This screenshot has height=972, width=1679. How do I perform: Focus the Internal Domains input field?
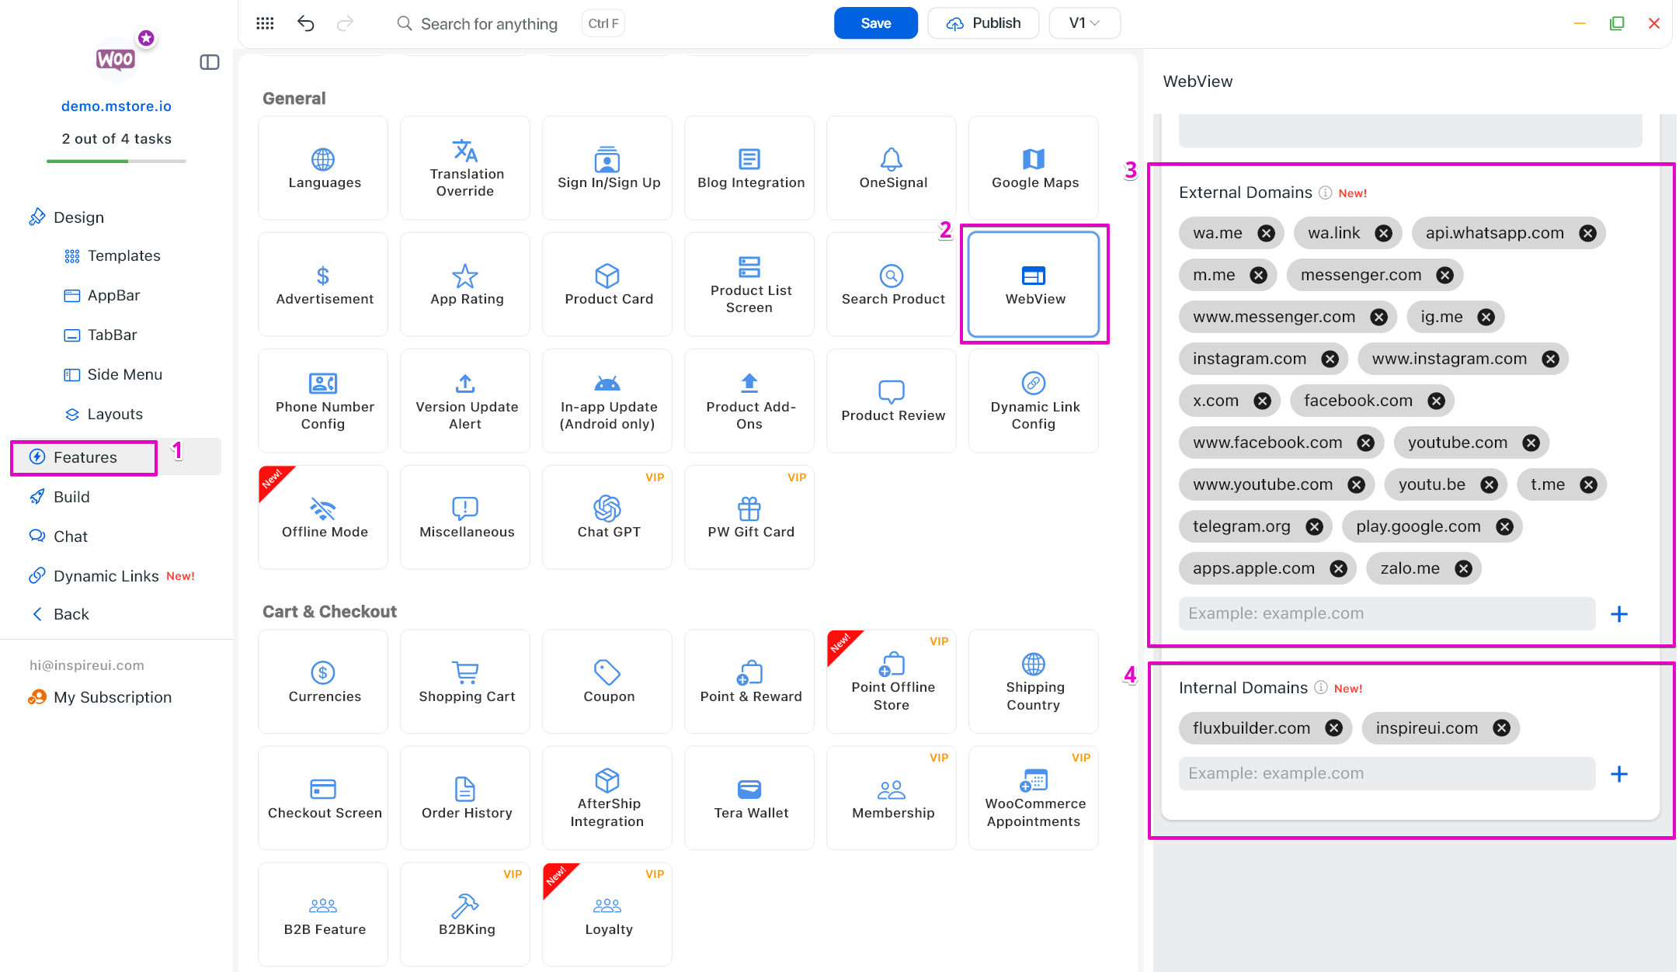click(1386, 773)
